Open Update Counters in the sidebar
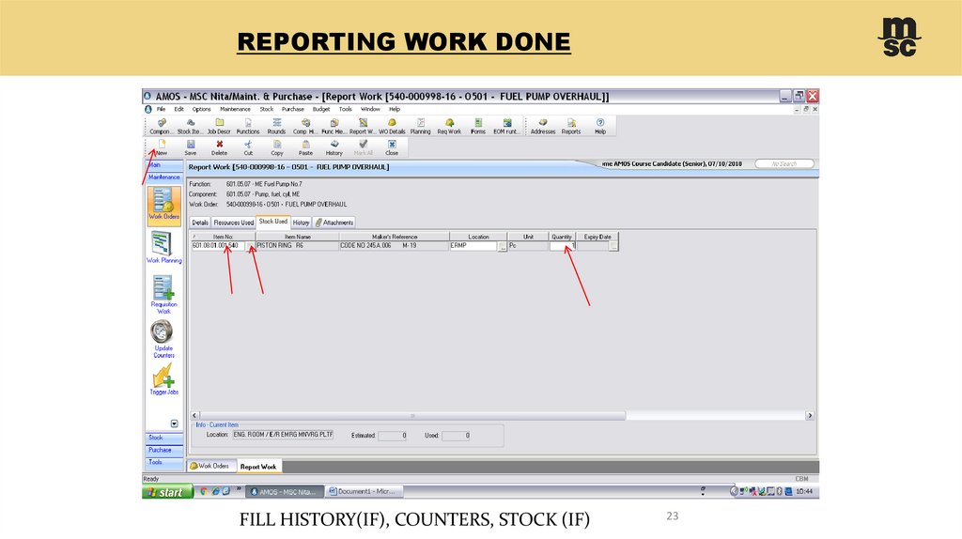 pos(163,339)
